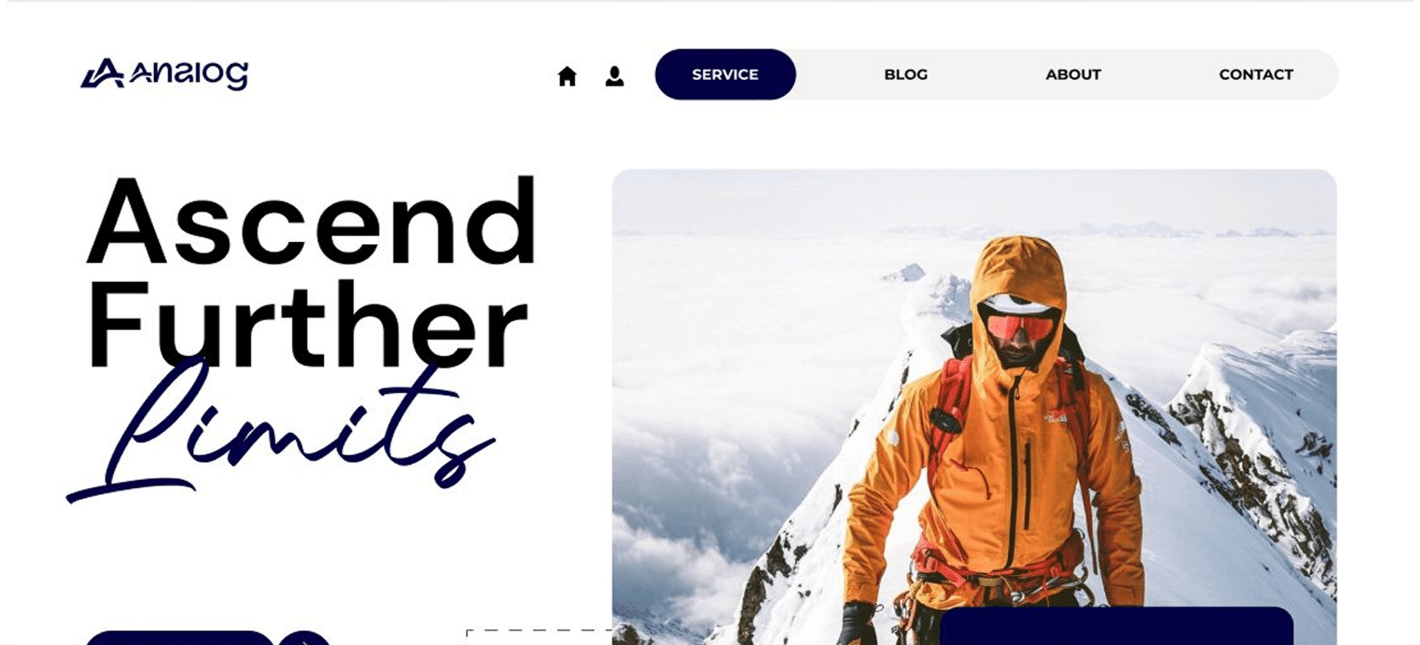1420x645 pixels.
Task: Select the SERVICE navigation pill
Action: pos(725,74)
